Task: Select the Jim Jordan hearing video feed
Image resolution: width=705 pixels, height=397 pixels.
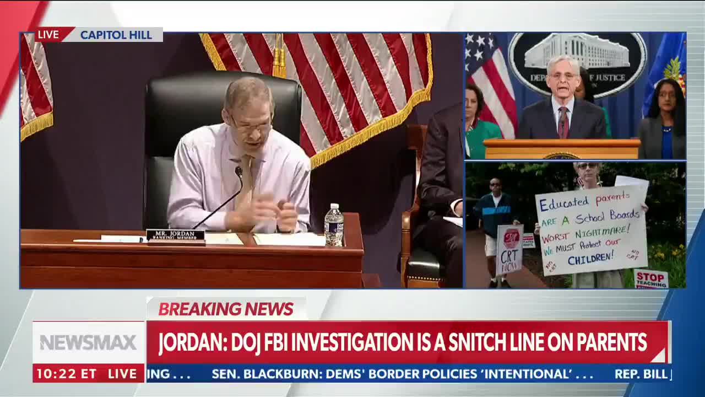Action: (x=241, y=160)
